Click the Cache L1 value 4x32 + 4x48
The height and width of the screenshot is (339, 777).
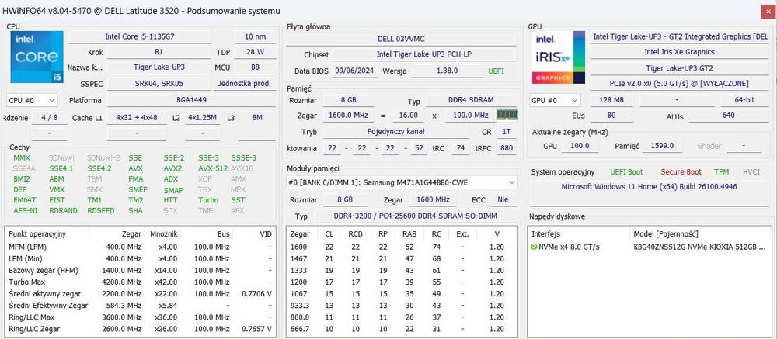tap(136, 117)
